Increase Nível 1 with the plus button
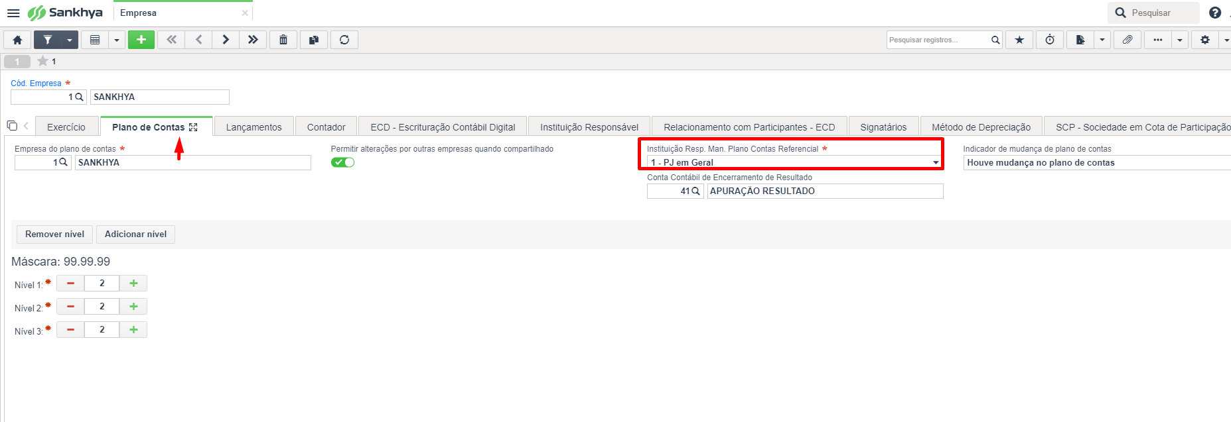 [133, 284]
